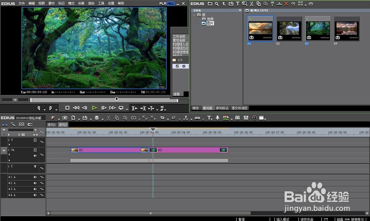Click the Rewind button in the player
Screen dimensions: 370x221
76,108
